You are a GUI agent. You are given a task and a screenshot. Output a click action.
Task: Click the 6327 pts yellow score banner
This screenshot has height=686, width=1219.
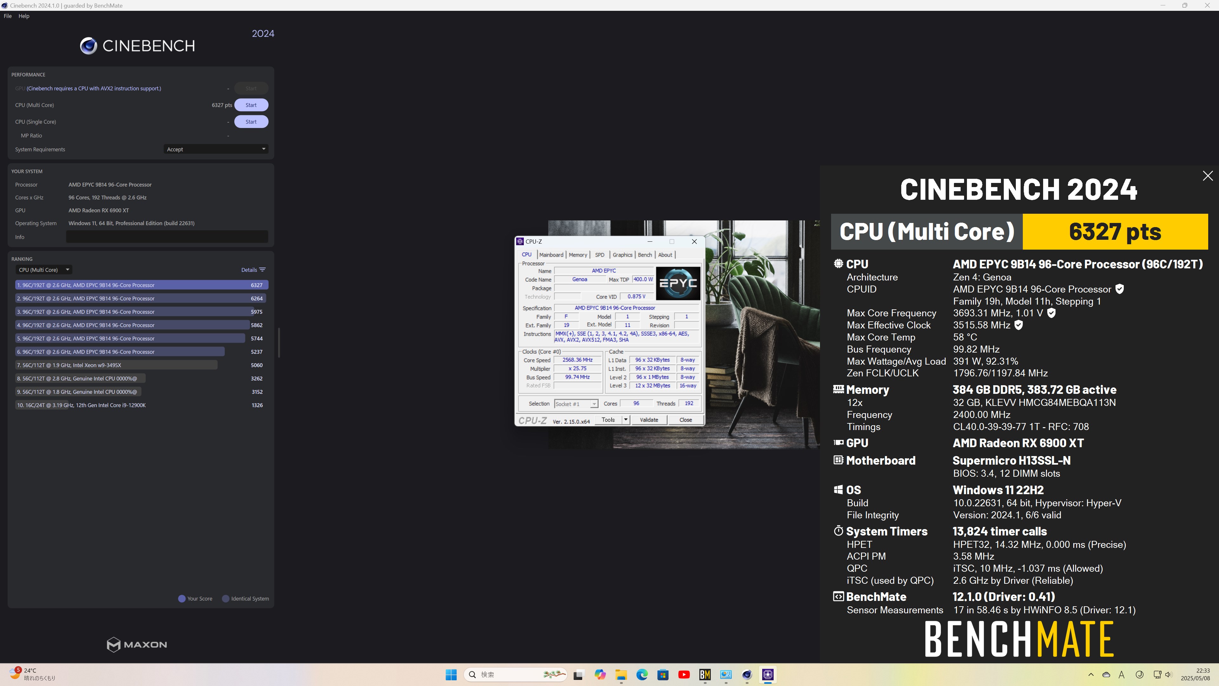pos(1115,232)
